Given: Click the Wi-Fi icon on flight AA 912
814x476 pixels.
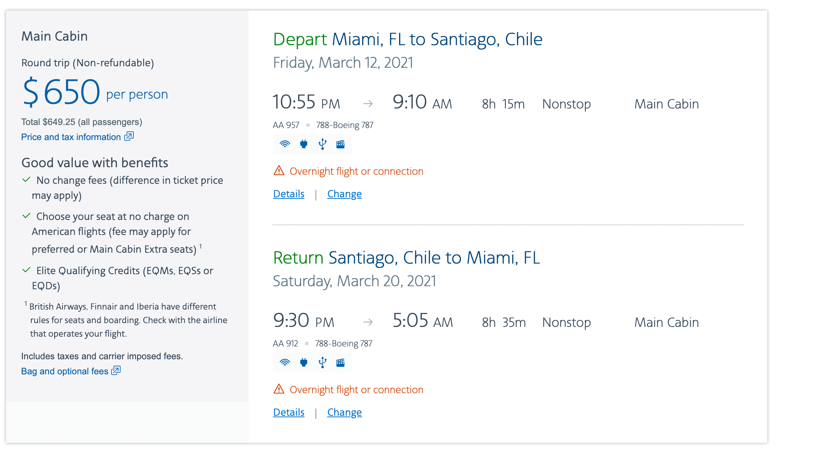Looking at the screenshot, I should 285,362.
